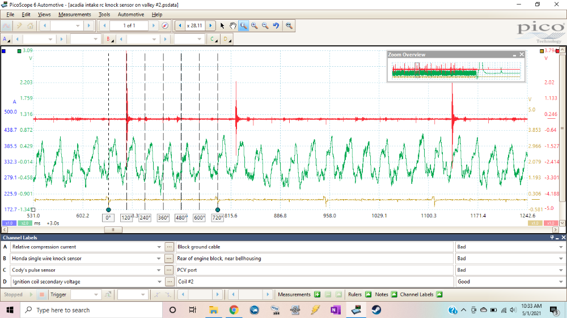Viewport: 567px width, 318px height.
Task: Close the Zoom Overview window
Action: pyautogui.click(x=522, y=54)
